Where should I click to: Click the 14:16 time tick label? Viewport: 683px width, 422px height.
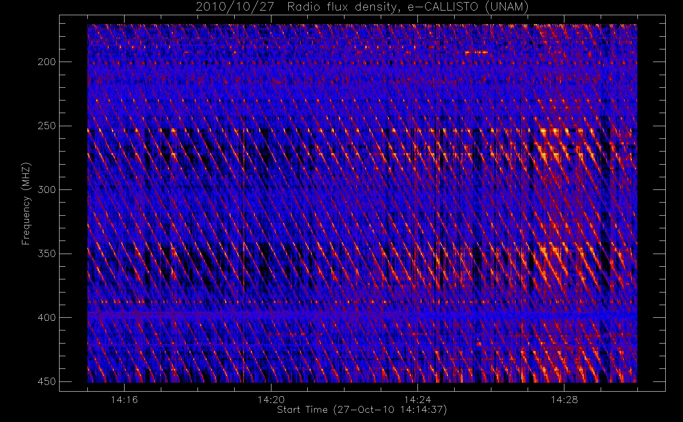coord(124,400)
